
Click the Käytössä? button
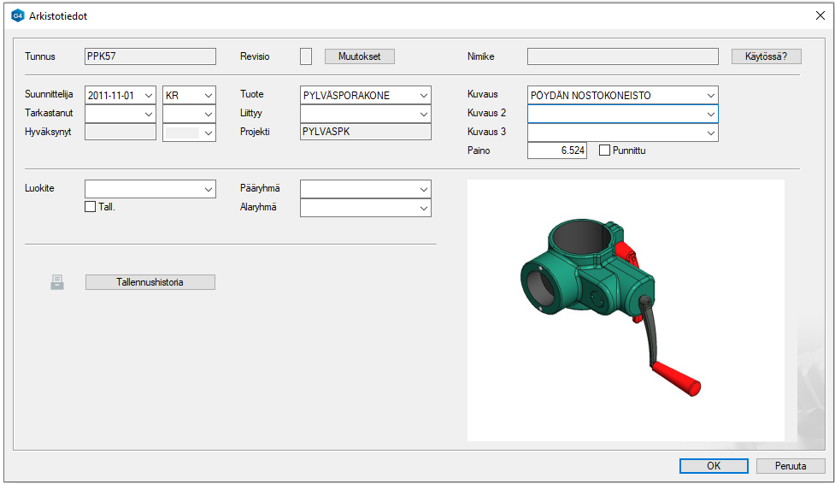pos(766,56)
